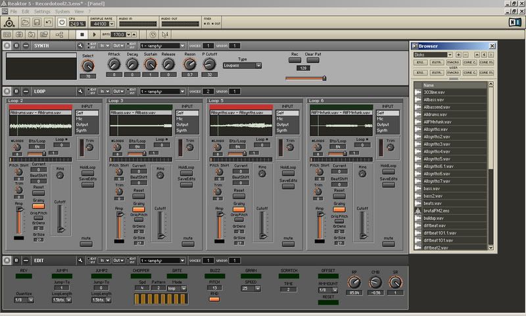The image size is (526, 316).
Task: Click the structure view icon in toolbar
Action: point(59,34)
